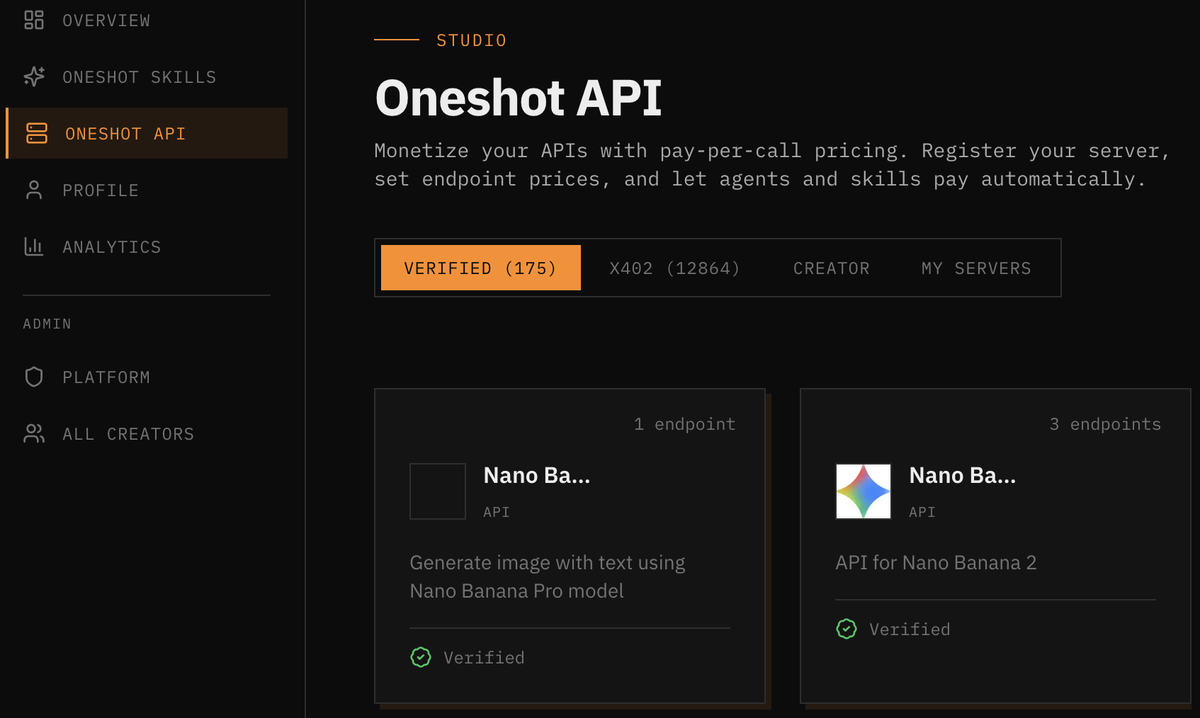Open Platform via the shield icon

33,377
